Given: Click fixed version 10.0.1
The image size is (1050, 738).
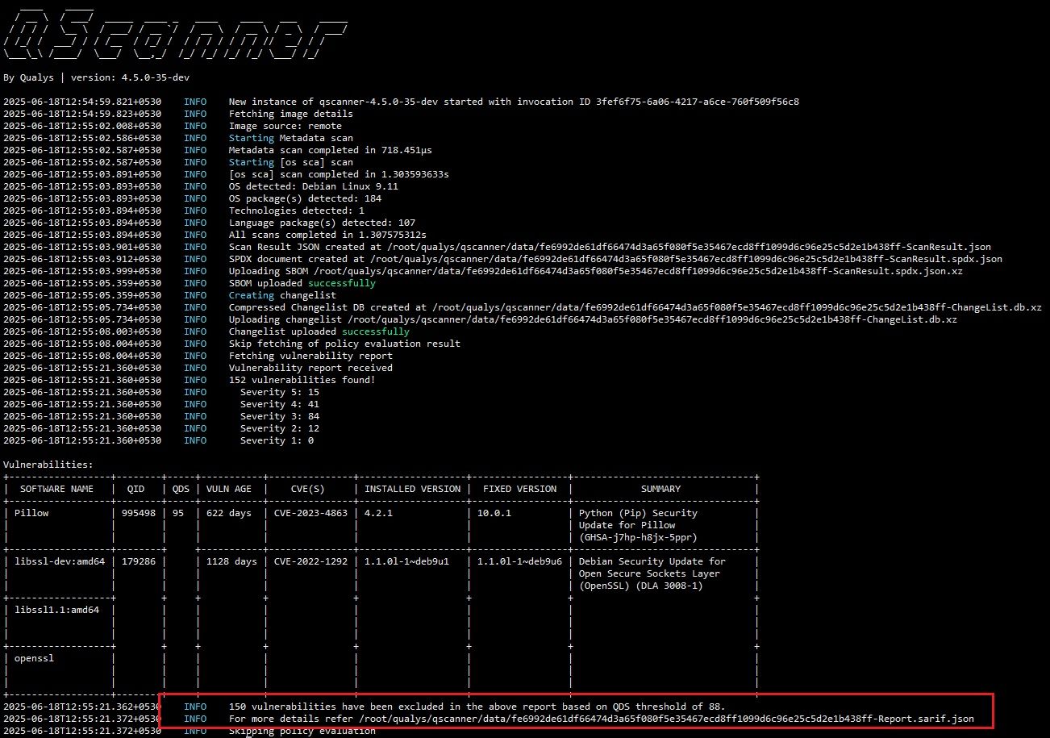Looking at the screenshot, I should click(494, 513).
